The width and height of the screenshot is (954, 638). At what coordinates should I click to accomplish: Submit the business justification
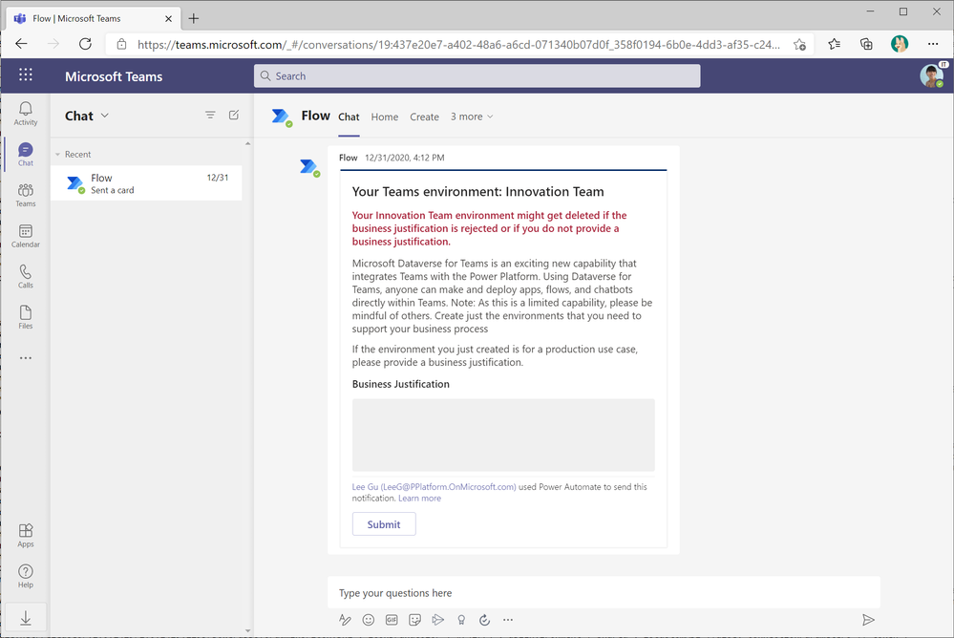[x=384, y=524]
